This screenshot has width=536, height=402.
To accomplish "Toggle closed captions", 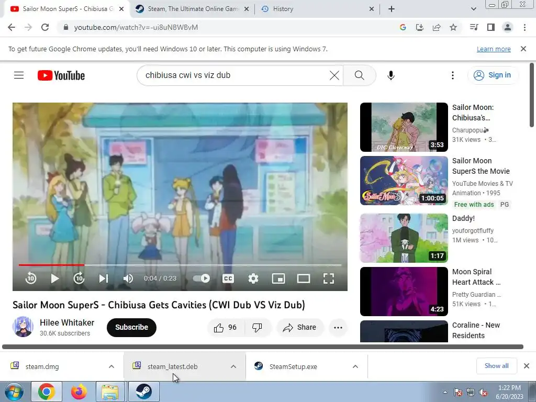I will 228,278.
